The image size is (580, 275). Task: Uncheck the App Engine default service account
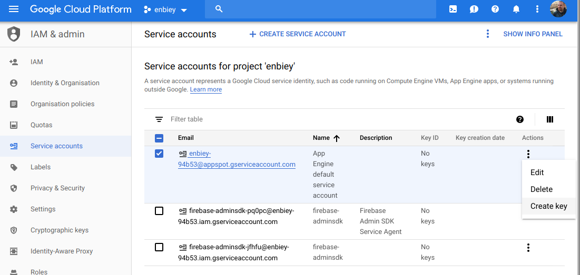[x=159, y=154]
